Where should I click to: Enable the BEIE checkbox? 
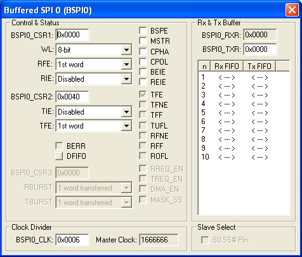143,72
